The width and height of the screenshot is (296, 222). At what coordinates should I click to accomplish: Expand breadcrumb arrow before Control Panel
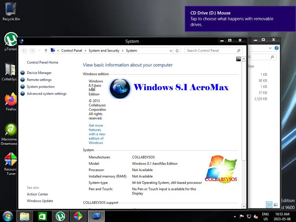58,51
